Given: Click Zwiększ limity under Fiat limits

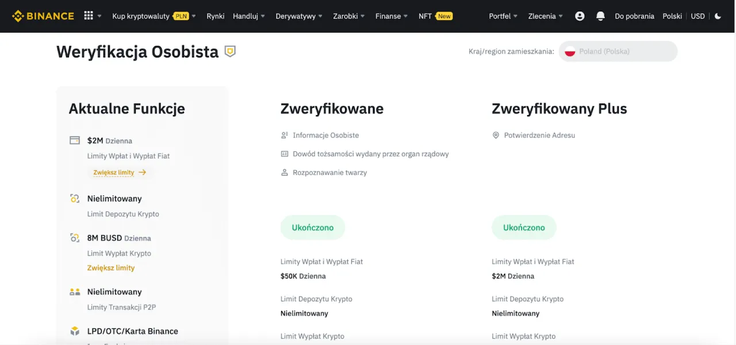Looking at the screenshot, I should 114,172.
